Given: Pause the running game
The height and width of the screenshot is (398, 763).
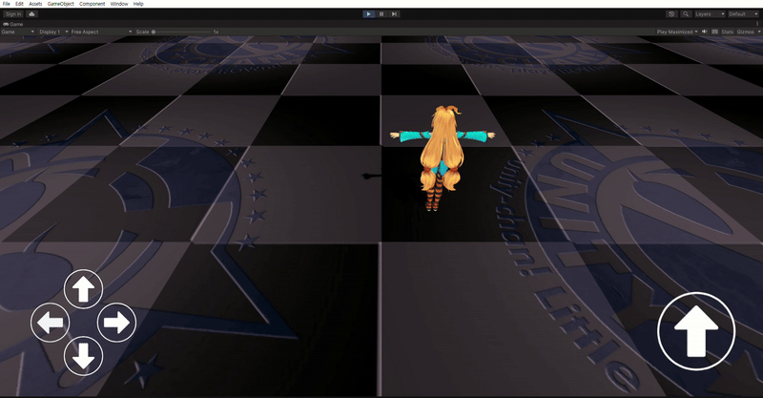Looking at the screenshot, I should tap(381, 14).
